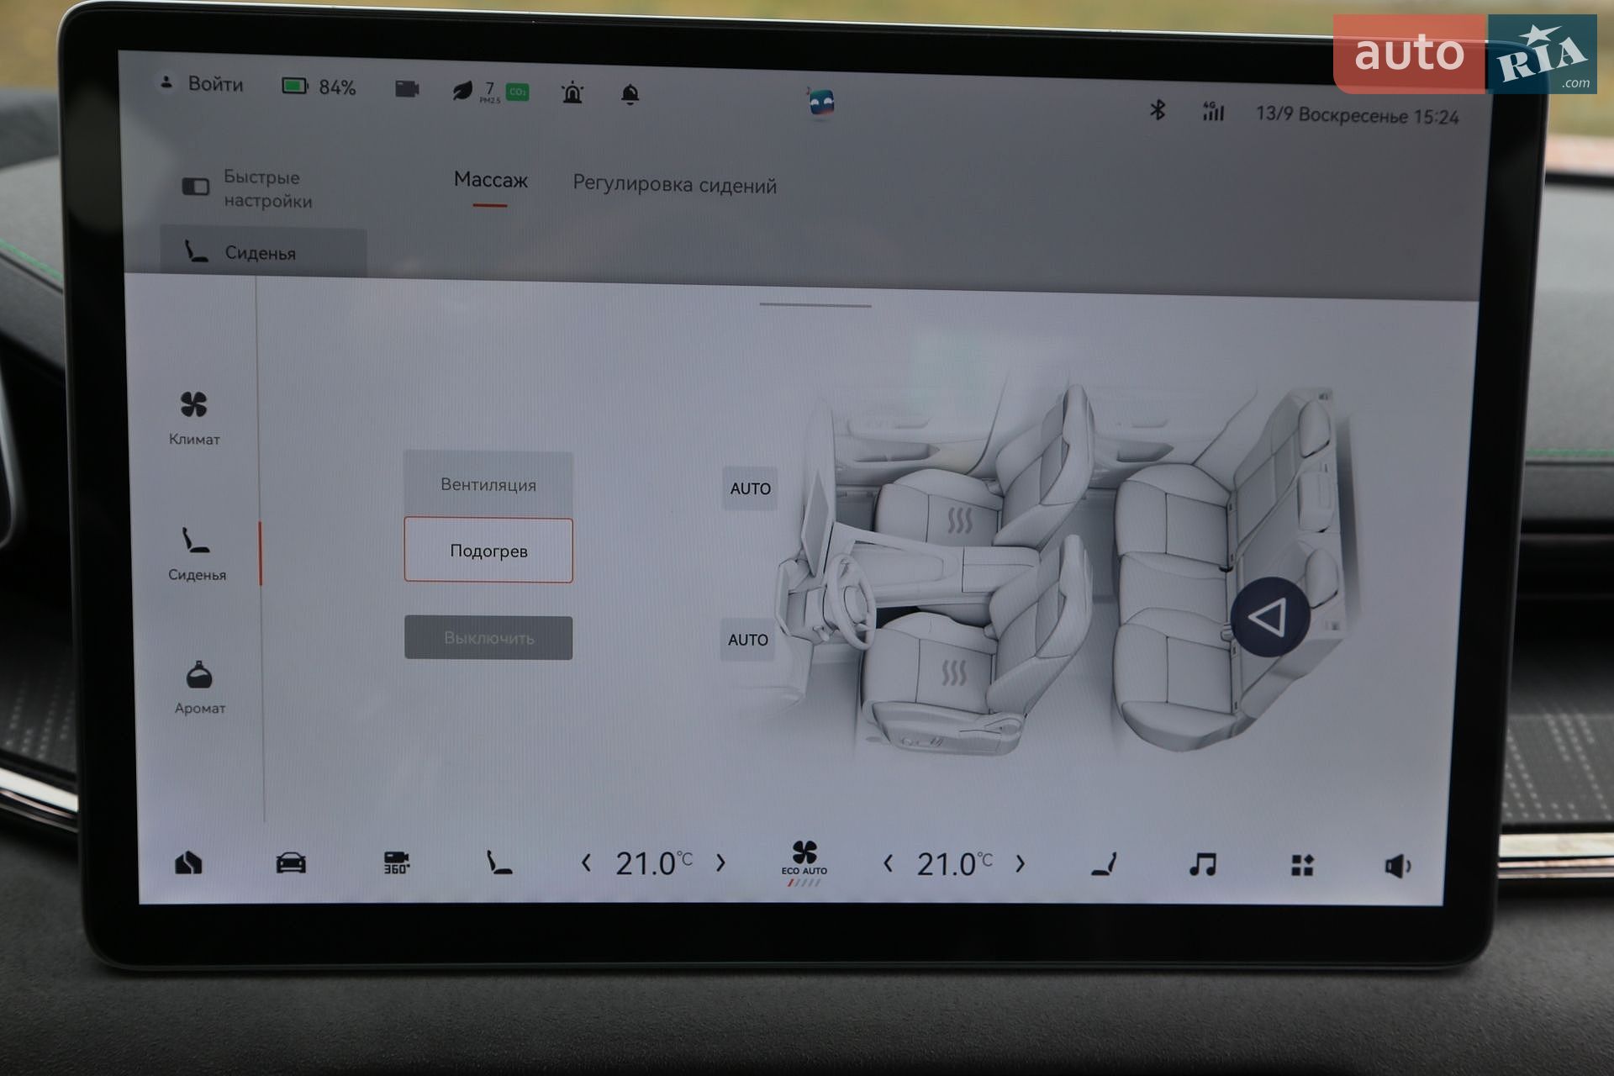Image resolution: width=1614 pixels, height=1076 pixels.
Task: Open music player note icon
Action: [1203, 864]
